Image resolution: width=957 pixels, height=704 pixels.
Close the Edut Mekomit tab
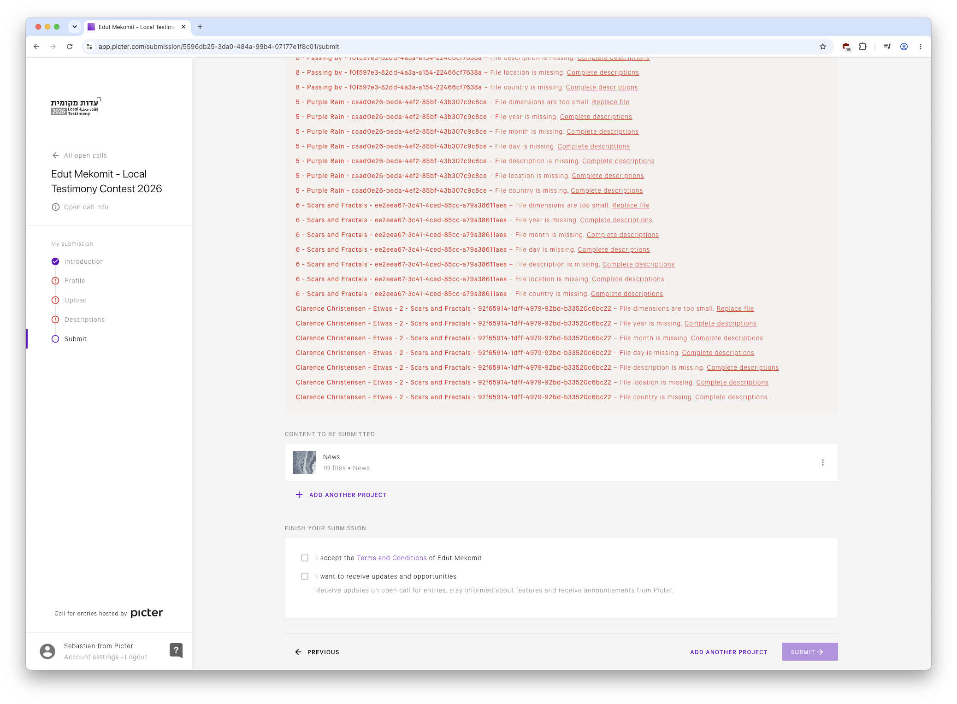pyautogui.click(x=183, y=27)
